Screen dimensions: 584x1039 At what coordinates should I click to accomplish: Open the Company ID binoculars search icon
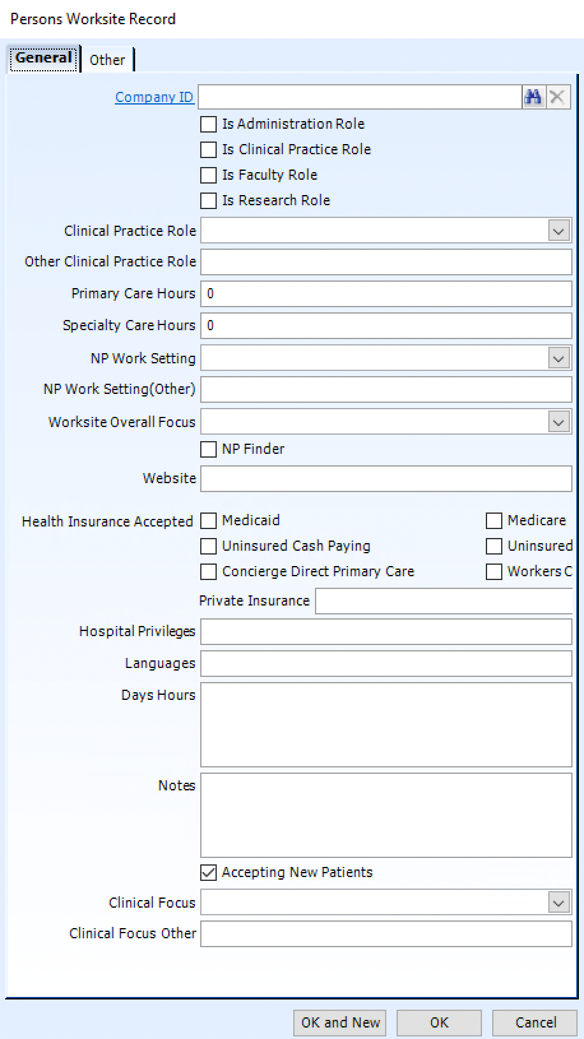tap(533, 97)
